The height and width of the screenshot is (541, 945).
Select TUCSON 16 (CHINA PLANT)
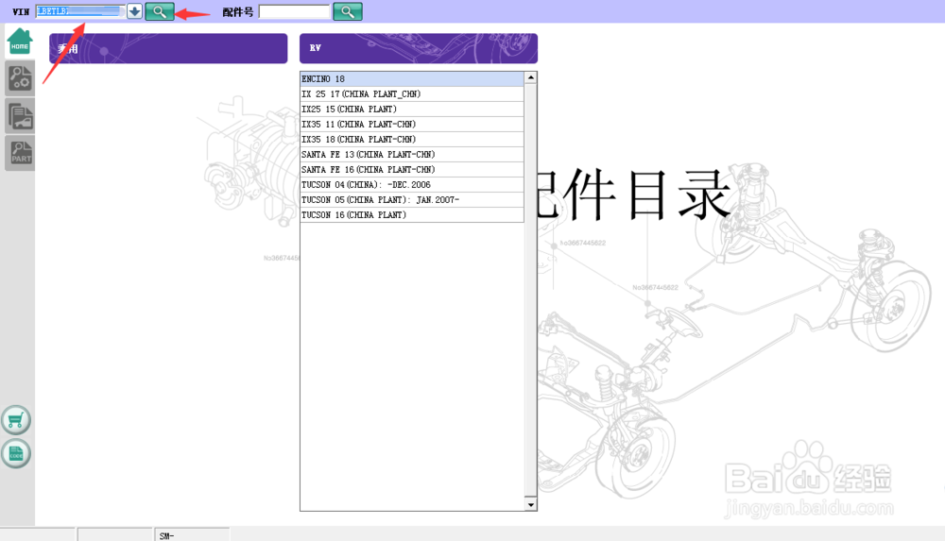click(412, 214)
